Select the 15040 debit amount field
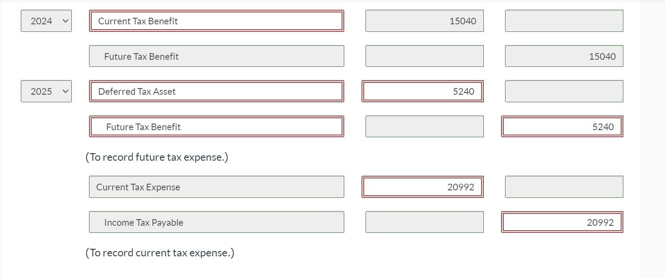 [x=424, y=20]
